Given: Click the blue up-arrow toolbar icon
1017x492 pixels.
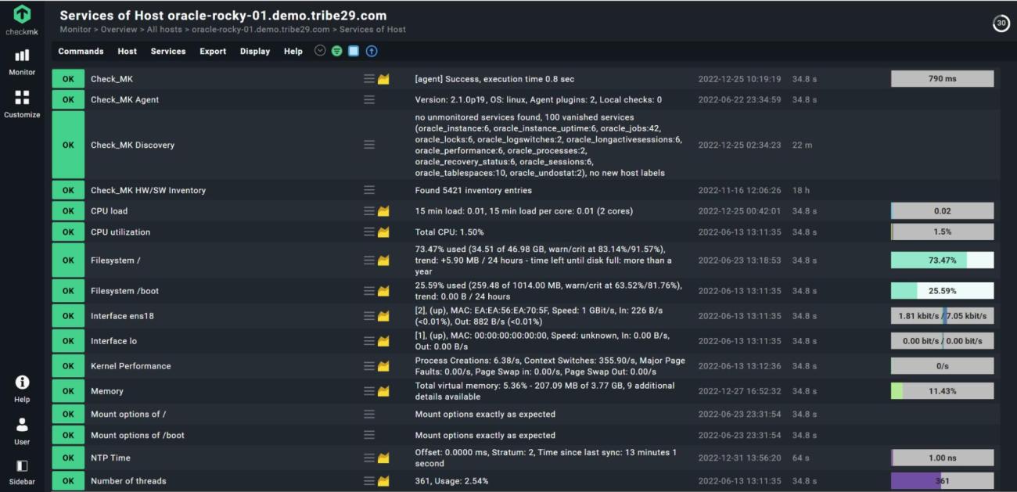Looking at the screenshot, I should 372,51.
